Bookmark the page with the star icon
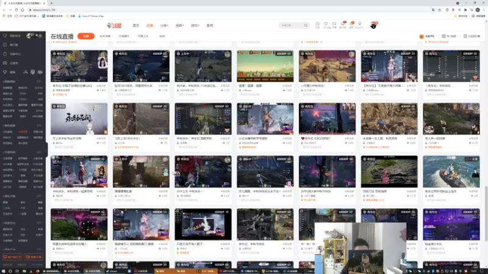Image resolution: width=488 pixels, height=274 pixels. (x=439, y=10)
